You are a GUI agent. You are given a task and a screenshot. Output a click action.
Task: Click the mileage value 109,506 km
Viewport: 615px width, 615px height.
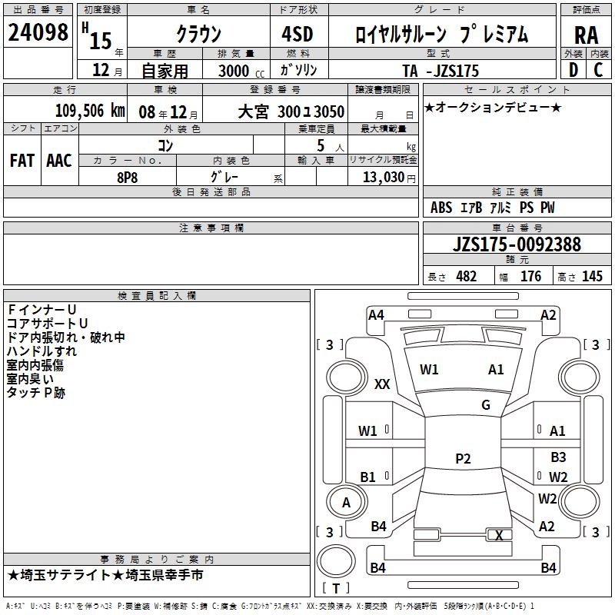click(x=90, y=111)
